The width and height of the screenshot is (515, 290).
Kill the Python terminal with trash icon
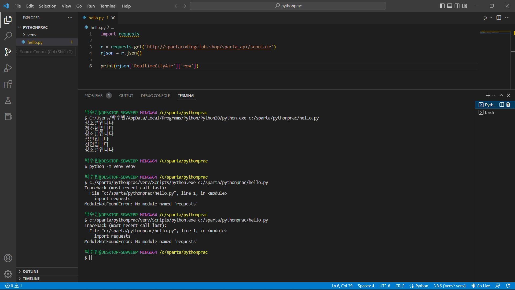(508, 105)
